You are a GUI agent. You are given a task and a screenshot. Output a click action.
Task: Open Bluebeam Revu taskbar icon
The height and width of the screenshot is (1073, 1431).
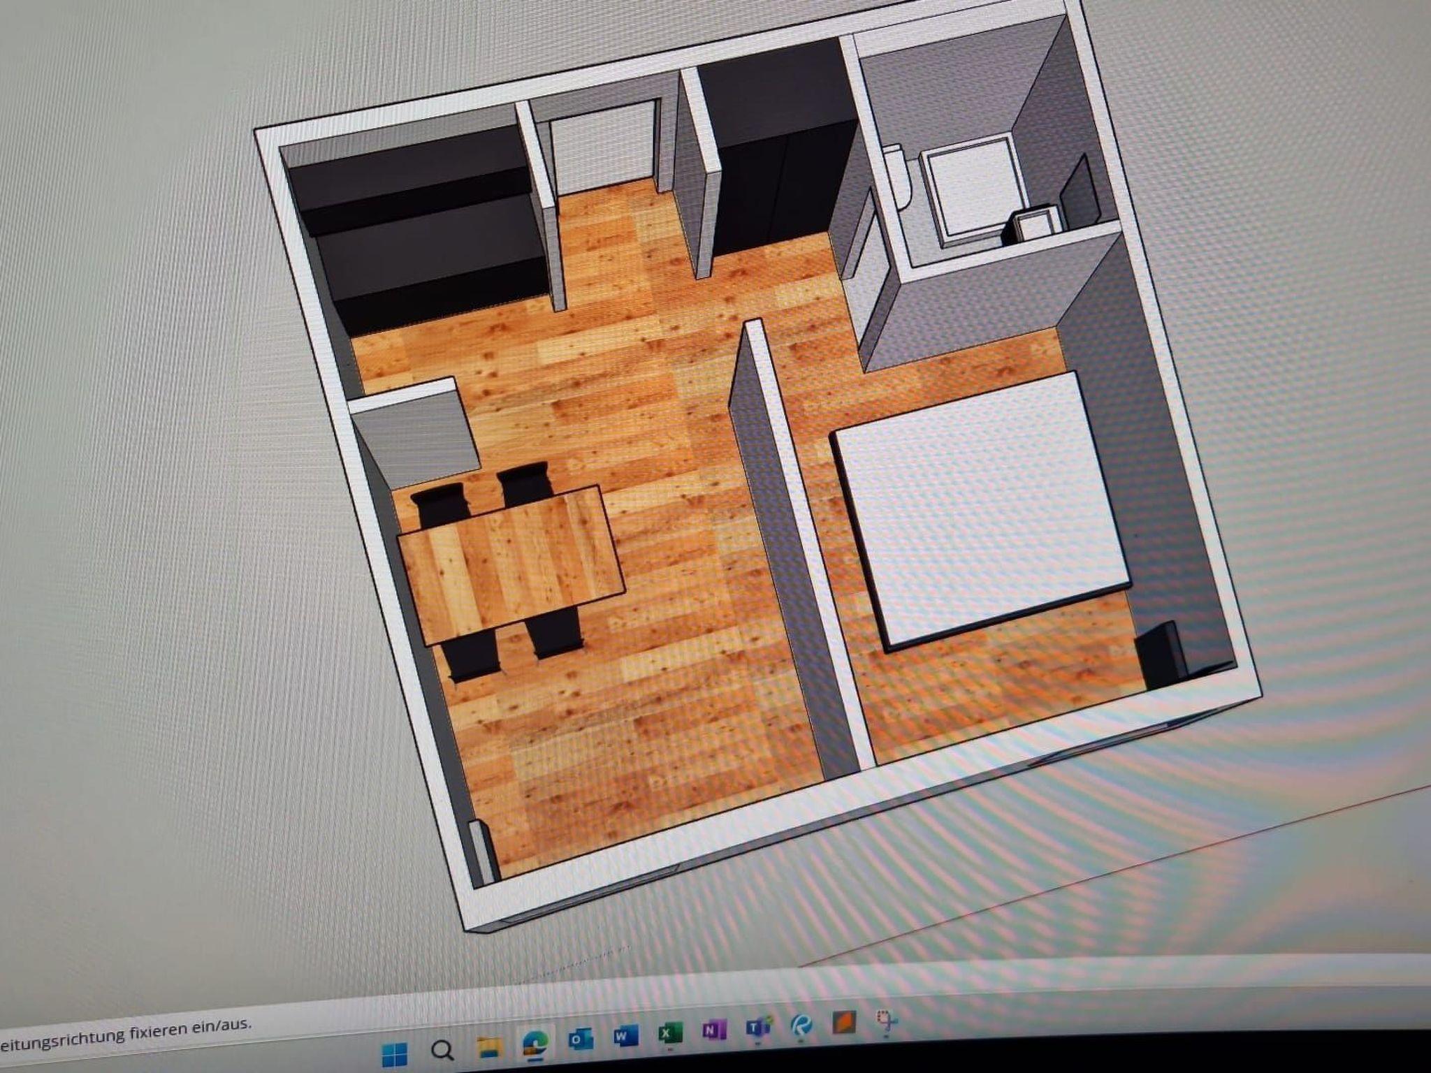[x=801, y=1025]
